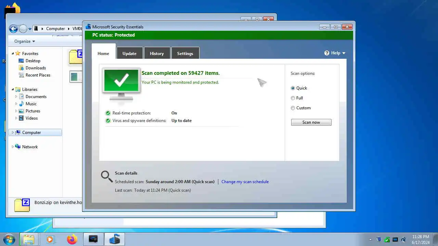The width and height of the screenshot is (438, 246).
Task: Click 'Bonzi.zip on kevinthe.ho' text in Explorer
Action: click(58, 203)
